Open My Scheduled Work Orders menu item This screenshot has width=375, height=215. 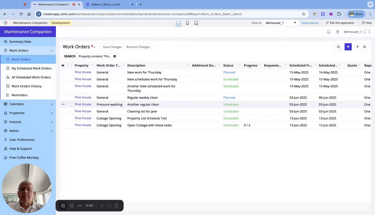[x=31, y=68]
